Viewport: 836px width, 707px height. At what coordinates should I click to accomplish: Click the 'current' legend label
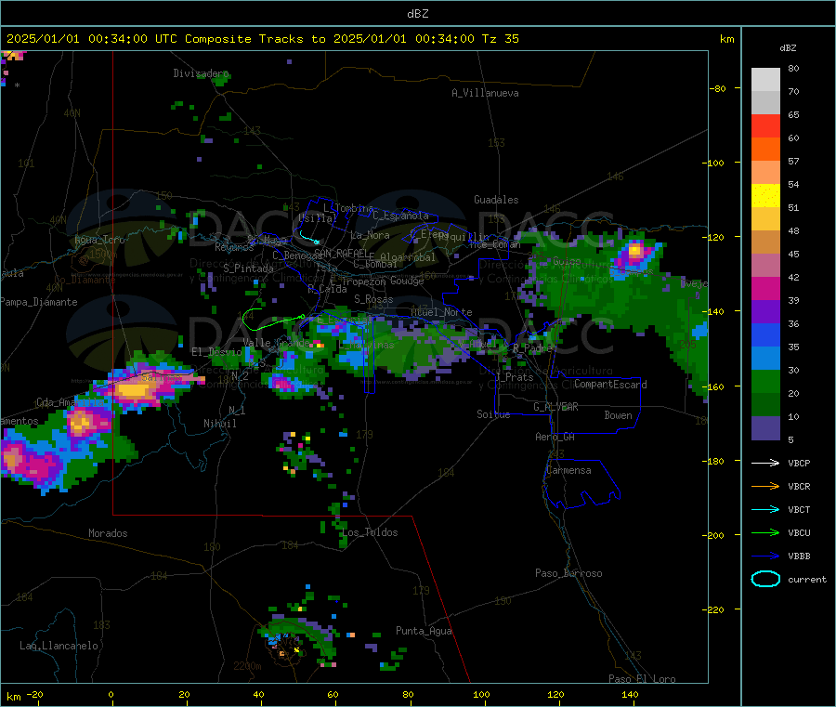tap(807, 579)
